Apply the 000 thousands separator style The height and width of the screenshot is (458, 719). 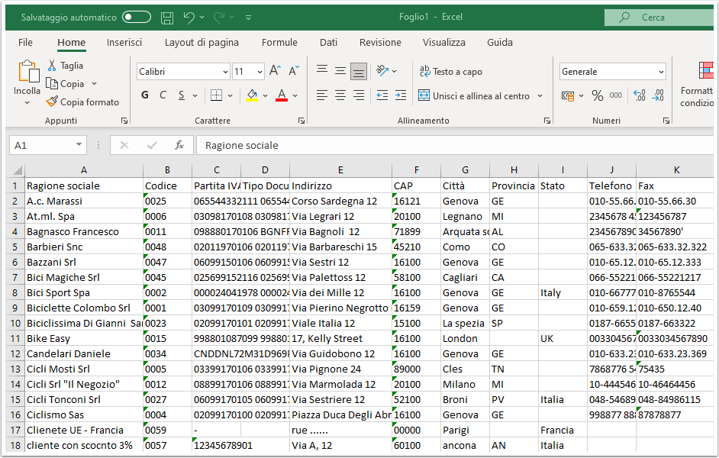[x=615, y=95]
